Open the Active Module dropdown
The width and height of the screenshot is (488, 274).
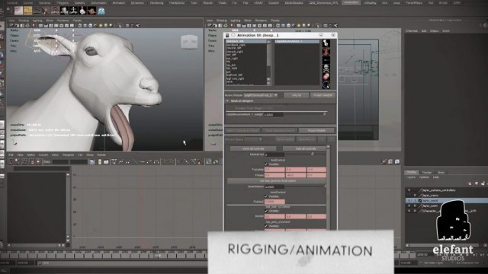click(261, 95)
